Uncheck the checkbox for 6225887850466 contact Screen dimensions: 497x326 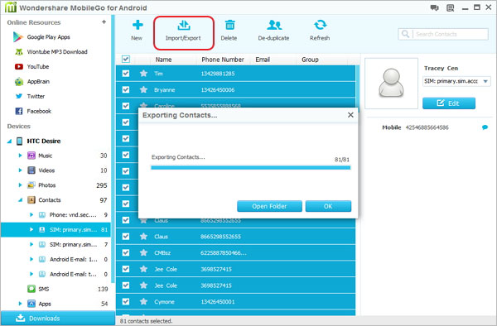(126, 252)
